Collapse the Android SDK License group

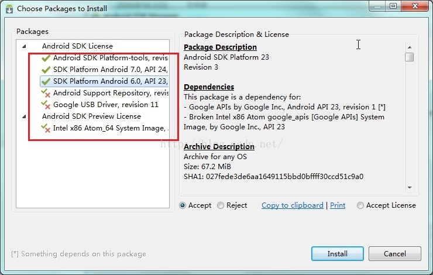pyautogui.click(x=24, y=46)
